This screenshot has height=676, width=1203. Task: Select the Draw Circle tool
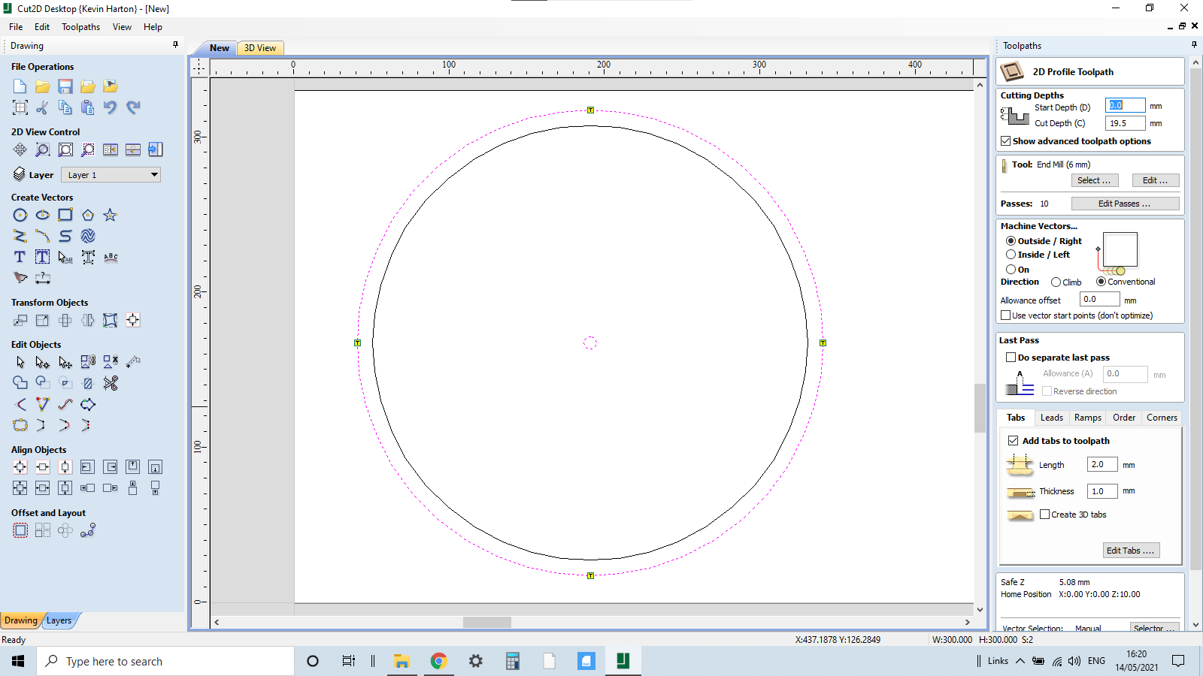pos(20,215)
